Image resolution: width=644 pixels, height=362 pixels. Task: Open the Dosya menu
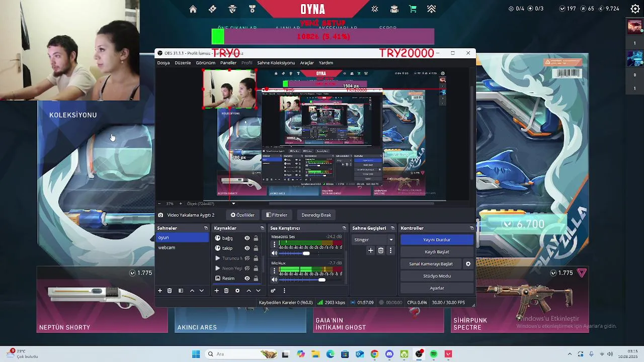point(164,63)
